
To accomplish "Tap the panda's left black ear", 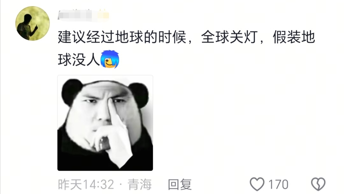I will tap(72, 92).
